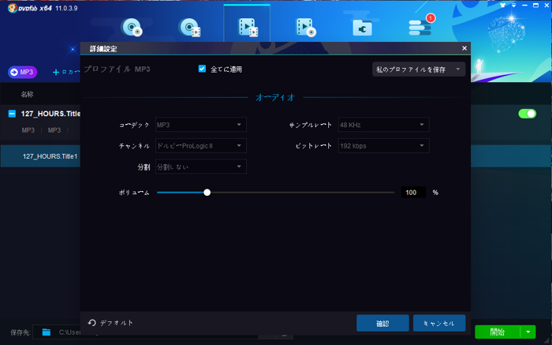Image resolution: width=552 pixels, height=345 pixels.
Task: Click the t-shirt skin icon in title bar
Action: click(x=502, y=6)
